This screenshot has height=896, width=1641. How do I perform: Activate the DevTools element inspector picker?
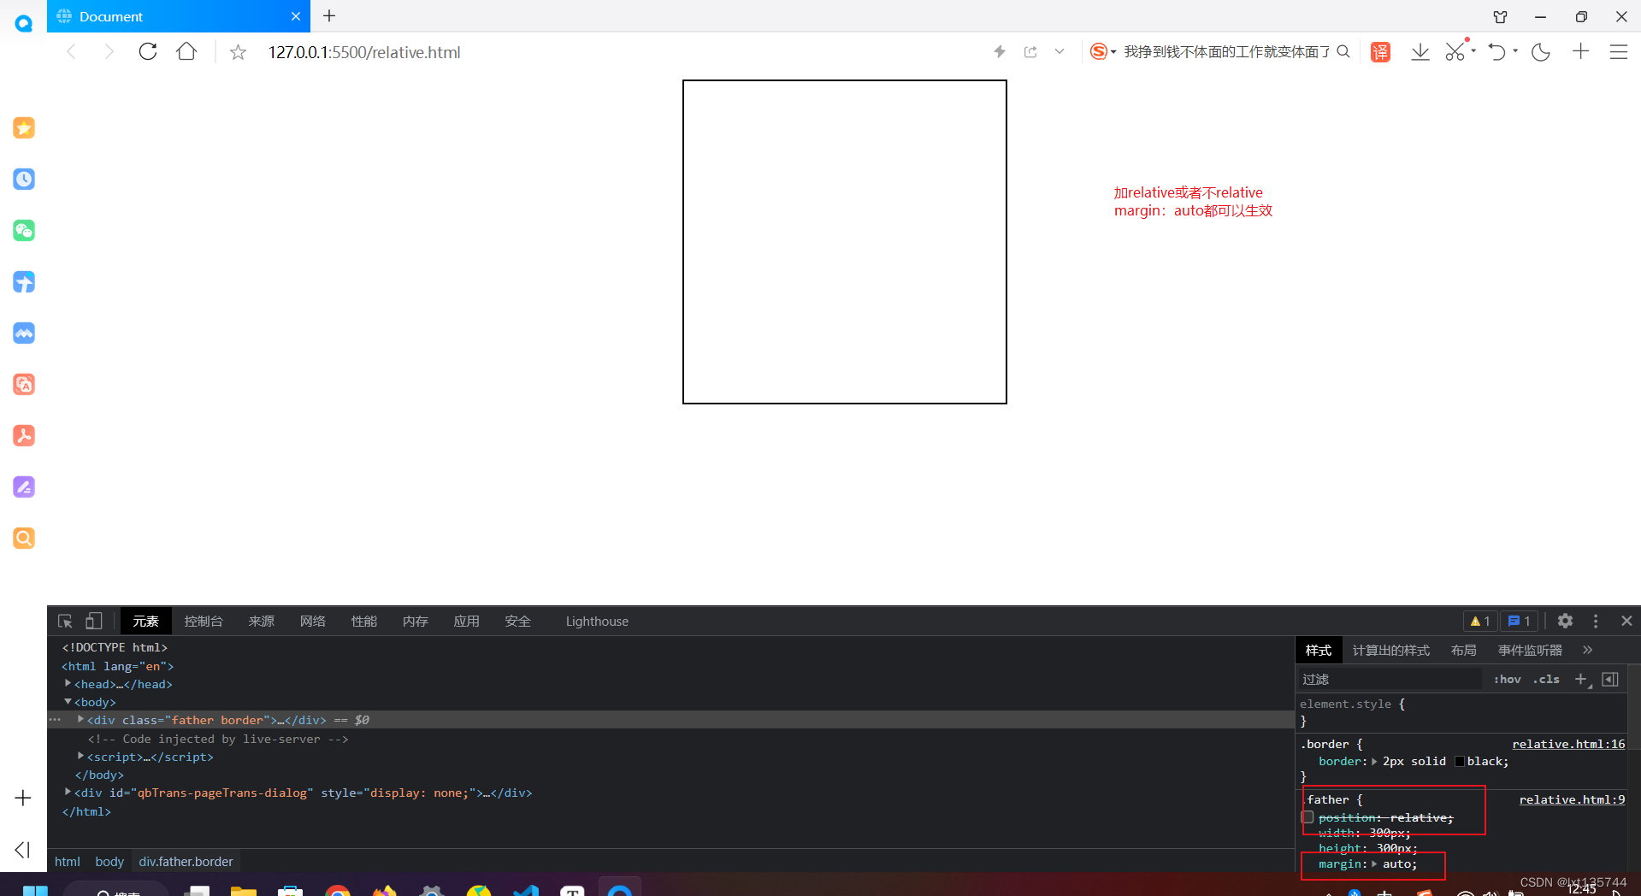(x=65, y=622)
